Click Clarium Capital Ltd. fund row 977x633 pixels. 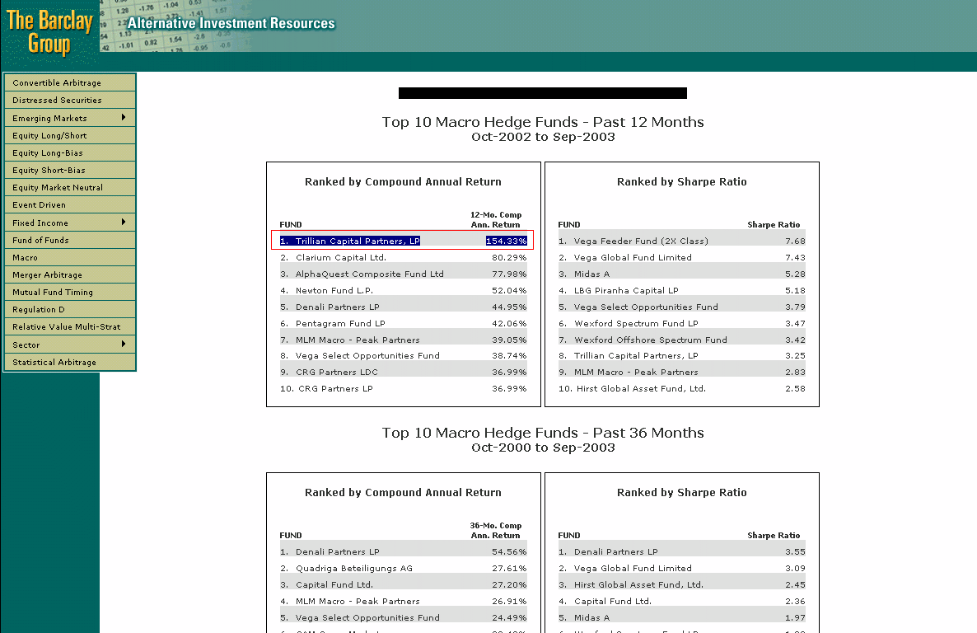(403, 257)
